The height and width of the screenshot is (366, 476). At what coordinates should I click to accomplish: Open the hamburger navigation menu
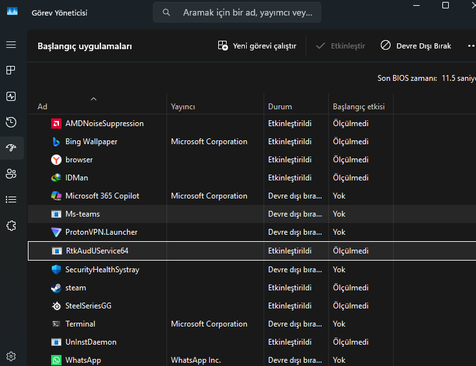pos(11,45)
